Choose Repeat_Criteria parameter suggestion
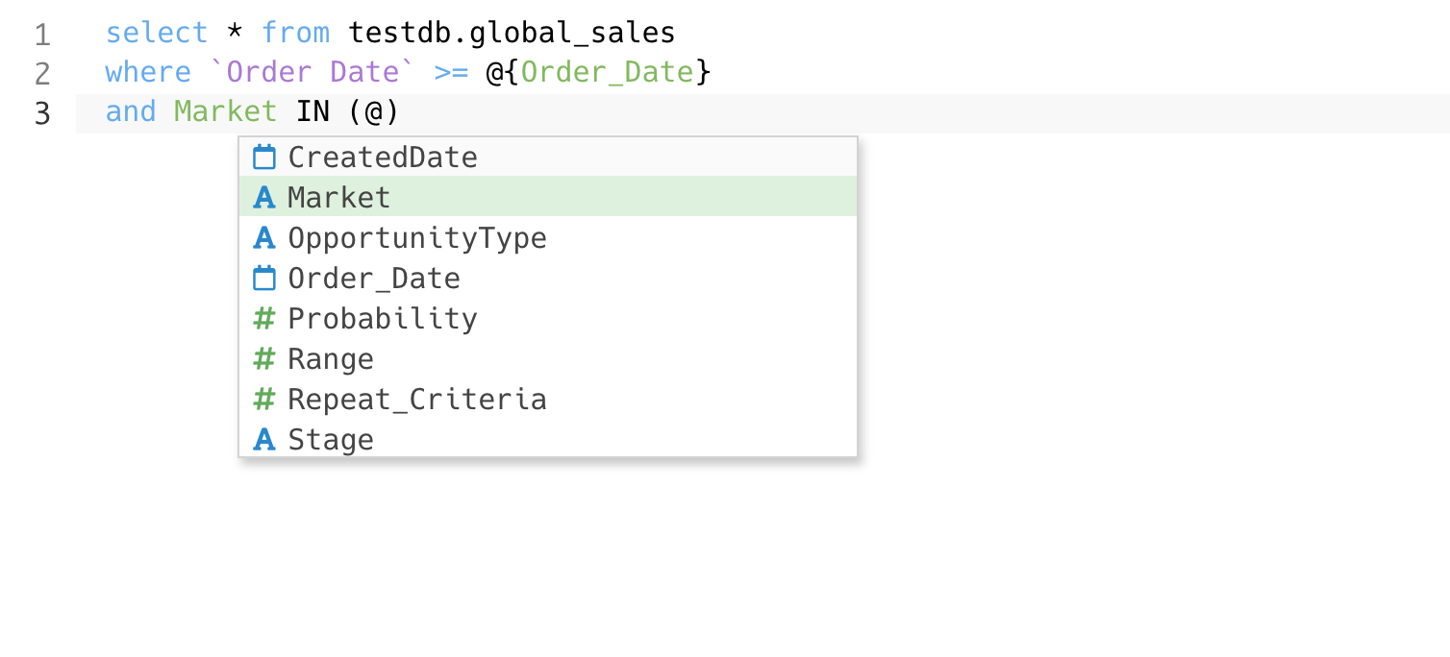1450x657 pixels. pos(417,400)
